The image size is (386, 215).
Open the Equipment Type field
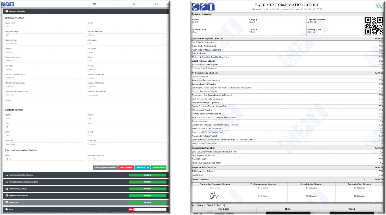point(45,44)
